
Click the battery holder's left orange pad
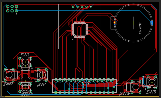[x=115, y=23]
